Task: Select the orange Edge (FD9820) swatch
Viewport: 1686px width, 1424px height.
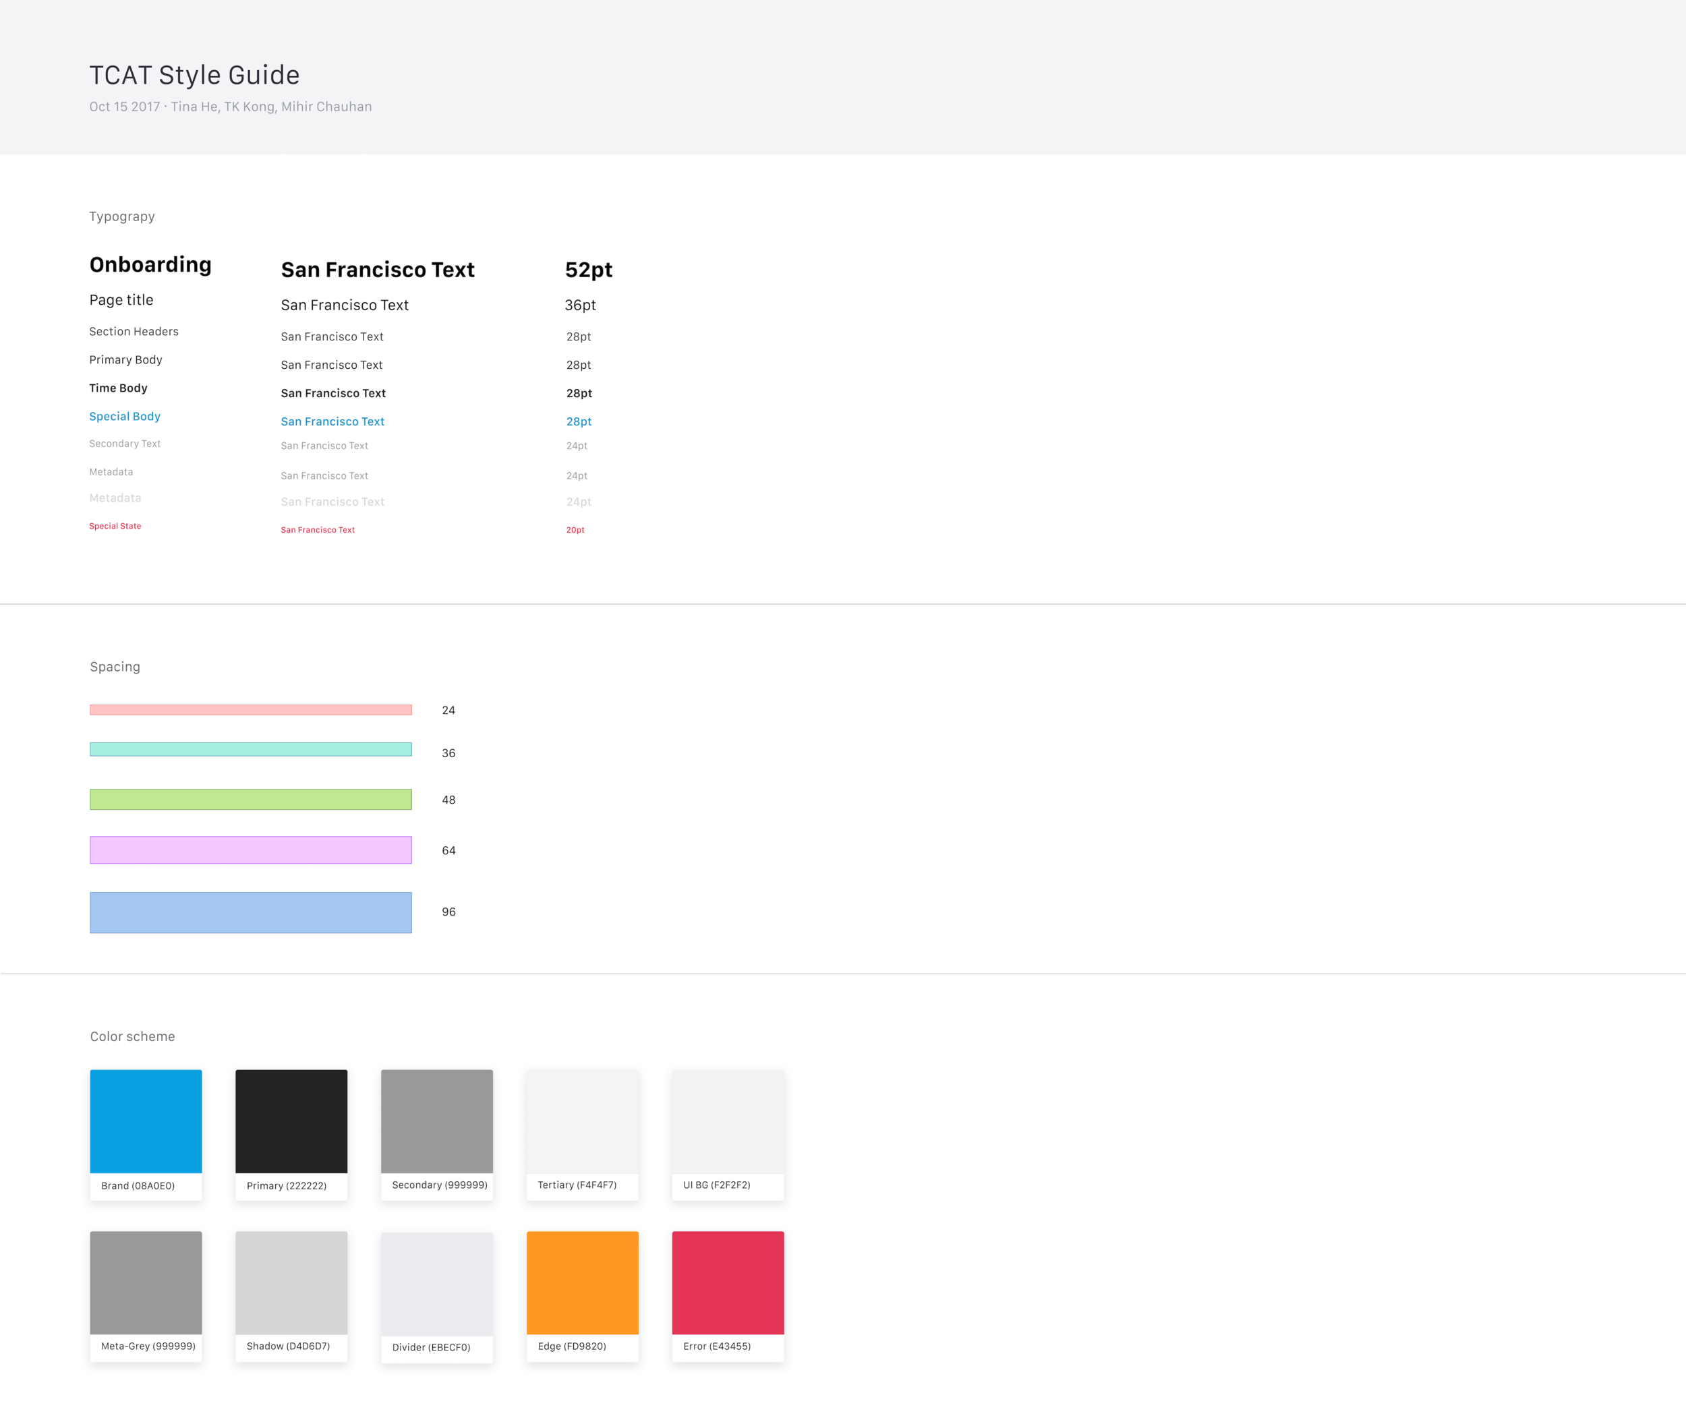Action: pos(582,1282)
